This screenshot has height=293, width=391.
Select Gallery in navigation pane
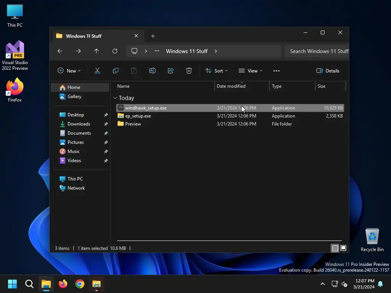[80, 97]
